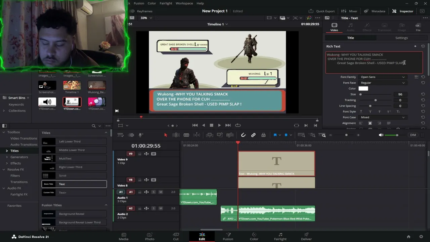430x242 pixels.
Task: Zoom in timeline with the plus icon
Action: pos(358,135)
